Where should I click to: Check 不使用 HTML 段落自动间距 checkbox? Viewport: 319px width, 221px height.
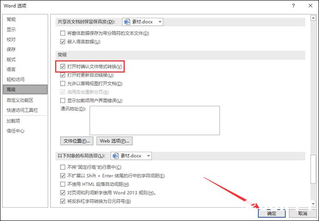[x=63, y=184]
